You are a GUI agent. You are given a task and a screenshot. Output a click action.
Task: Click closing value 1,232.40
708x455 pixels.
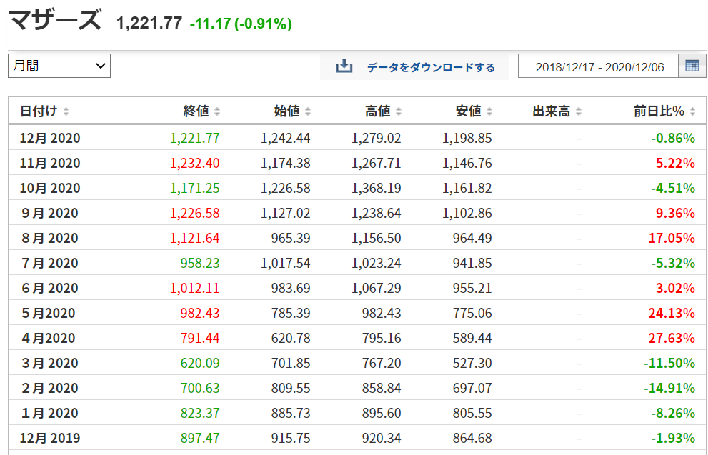[194, 163]
